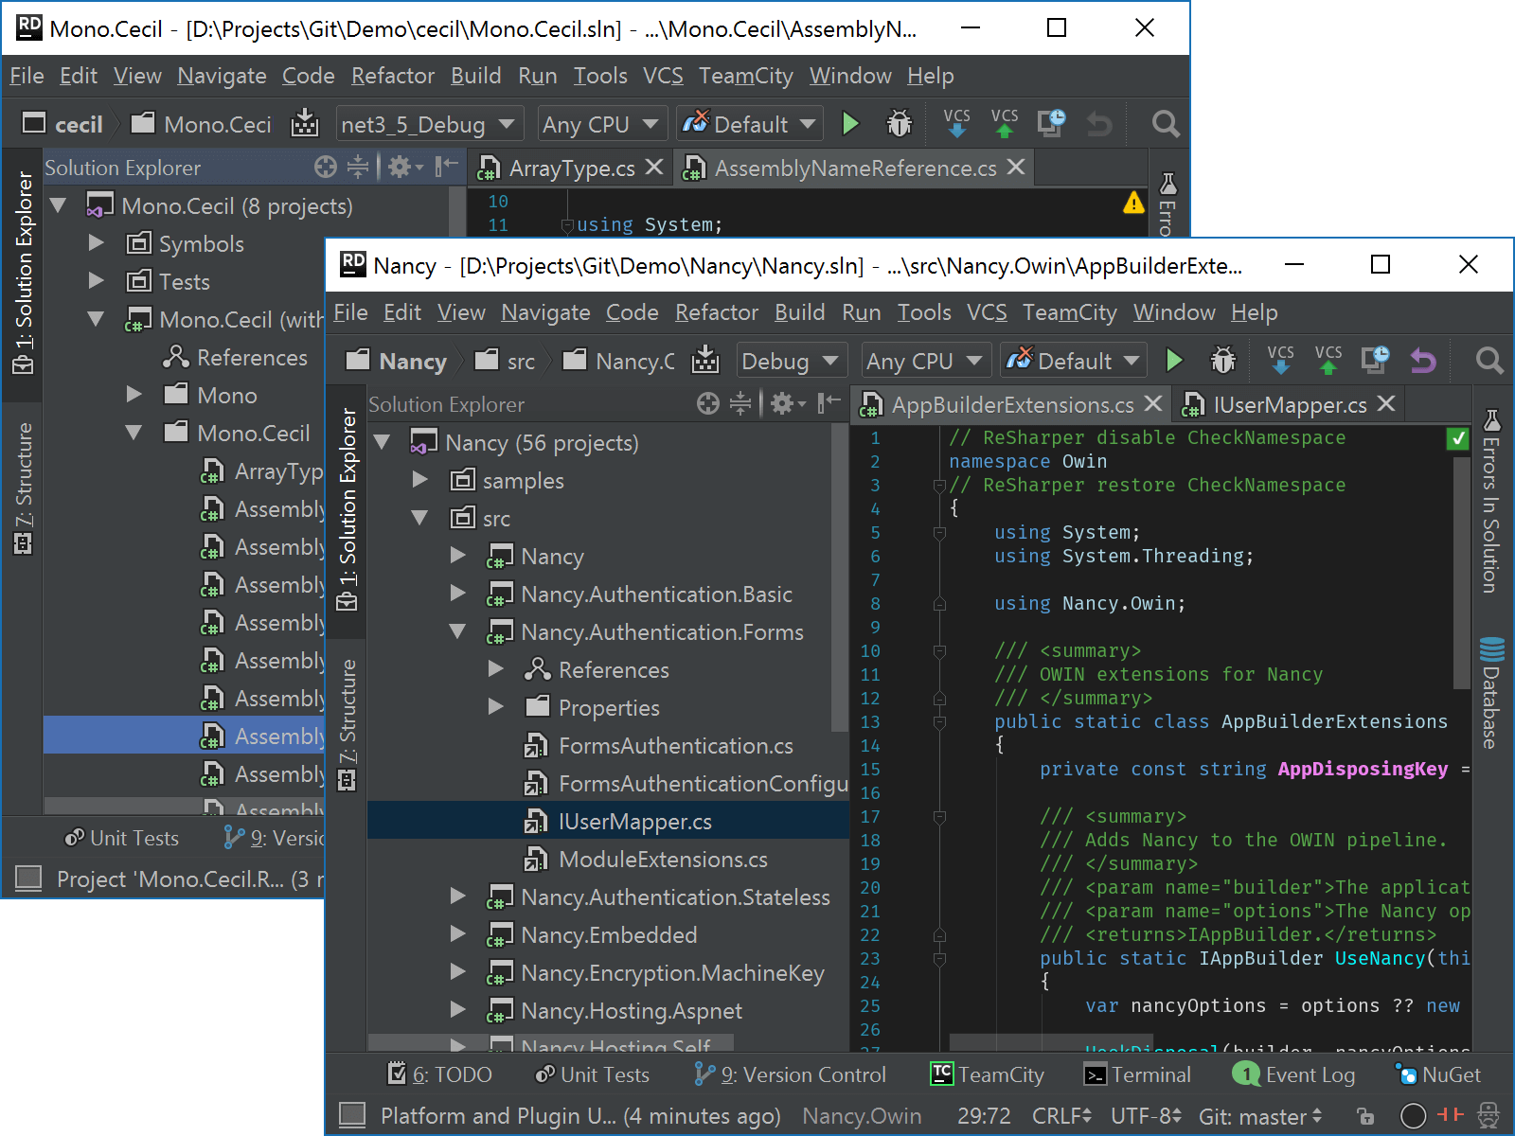Open Any CPU dropdown in Nancy toolbar
Image resolution: width=1515 pixels, height=1136 pixels.
point(924,361)
